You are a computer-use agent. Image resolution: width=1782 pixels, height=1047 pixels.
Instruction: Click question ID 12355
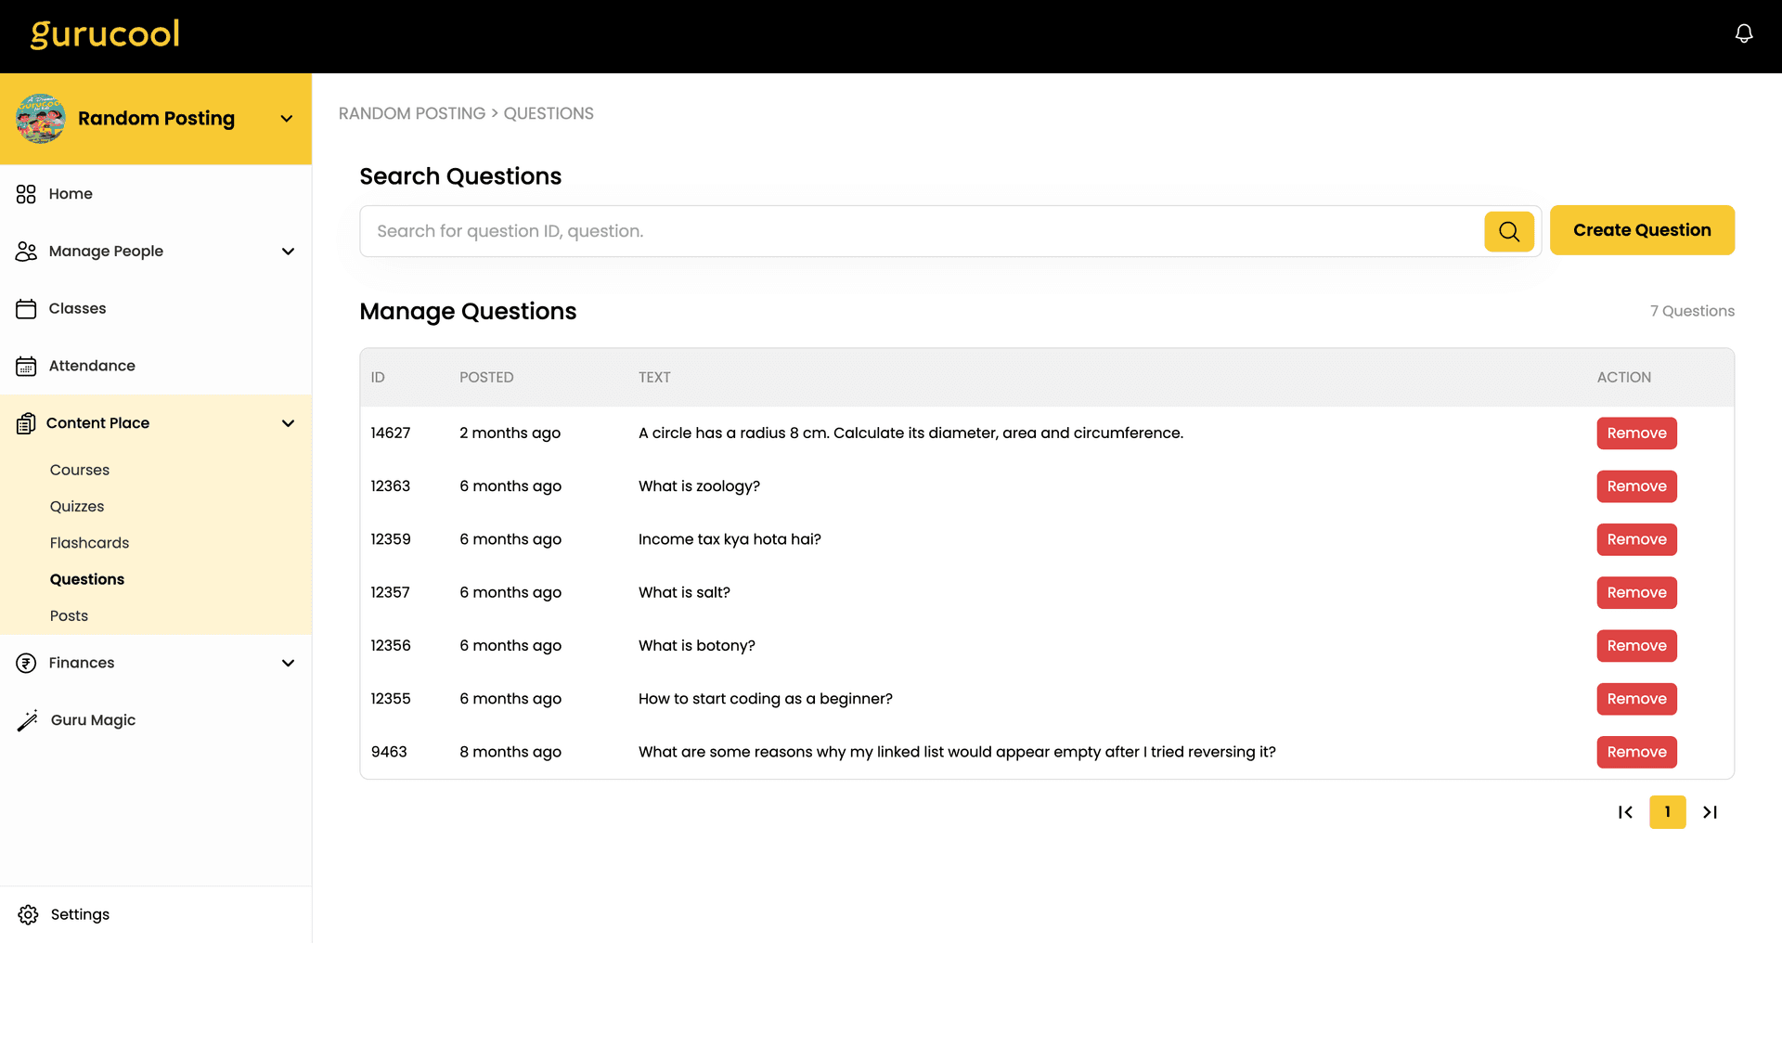(x=391, y=699)
